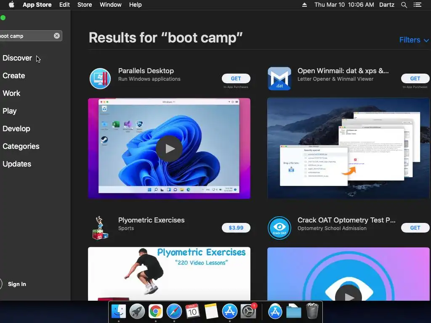Open Notification Center list icon

pyautogui.click(x=417, y=5)
